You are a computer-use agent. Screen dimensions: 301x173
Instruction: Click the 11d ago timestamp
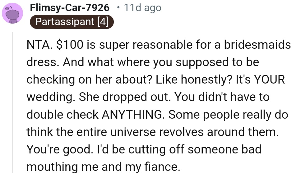[143, 8]
